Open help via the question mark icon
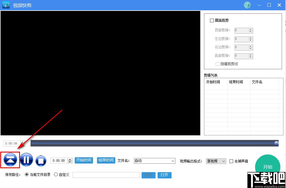 pos(247,5)
